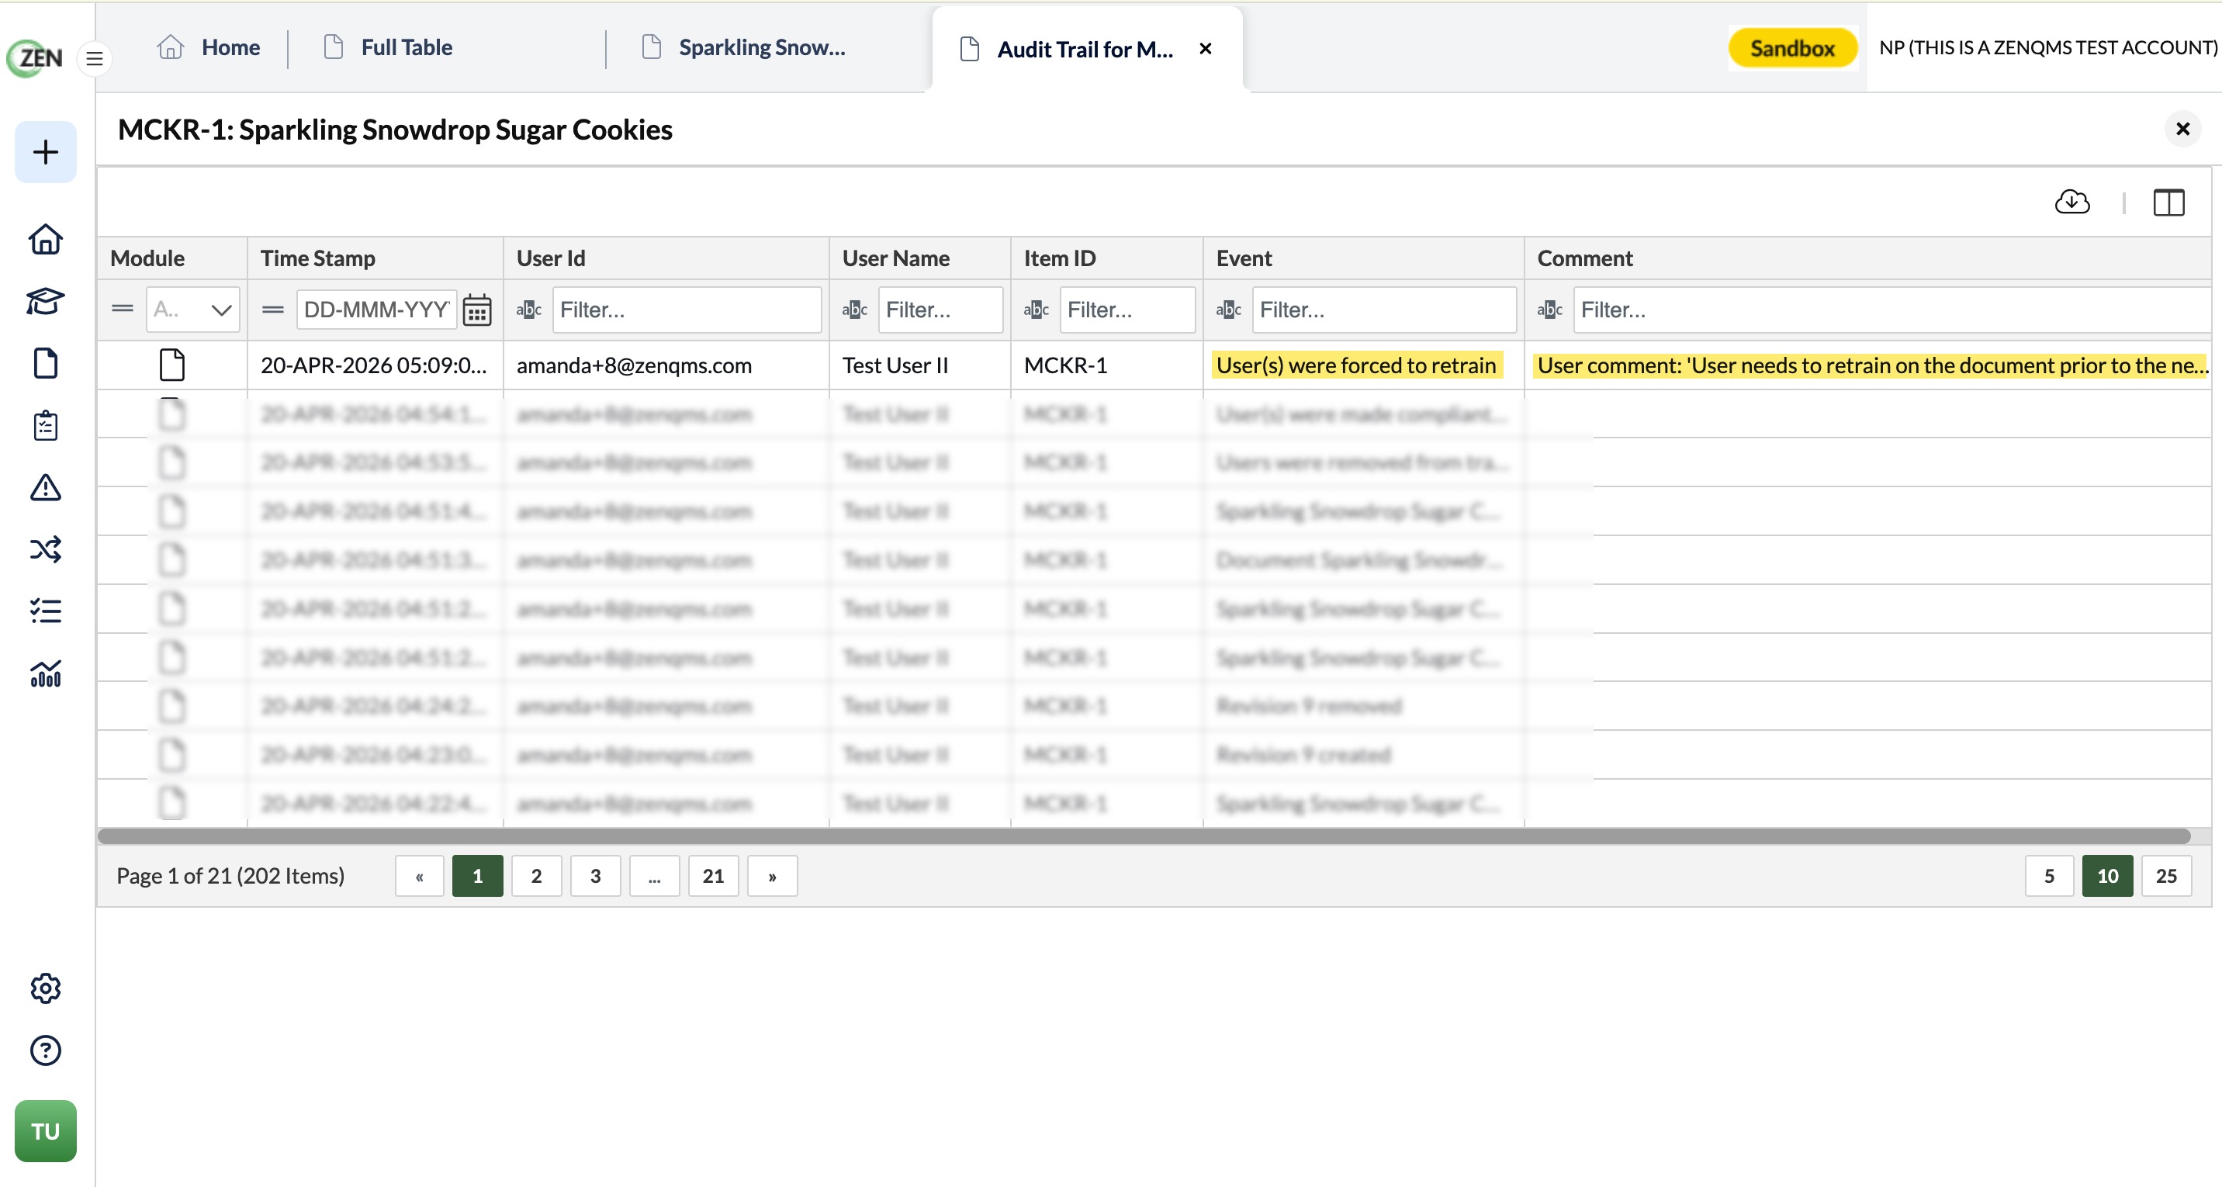Show 10 items per page
The image size is (2222, 1187).
[x=2107, y=877]
